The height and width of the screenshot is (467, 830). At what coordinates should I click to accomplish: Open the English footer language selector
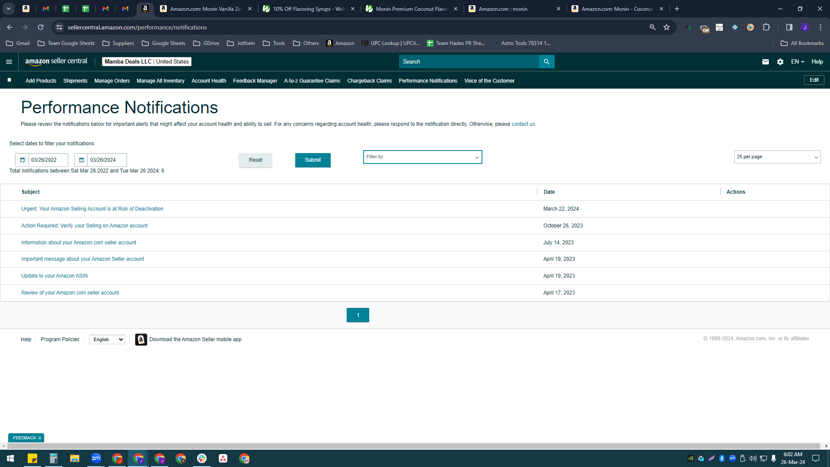pos(107,339)
